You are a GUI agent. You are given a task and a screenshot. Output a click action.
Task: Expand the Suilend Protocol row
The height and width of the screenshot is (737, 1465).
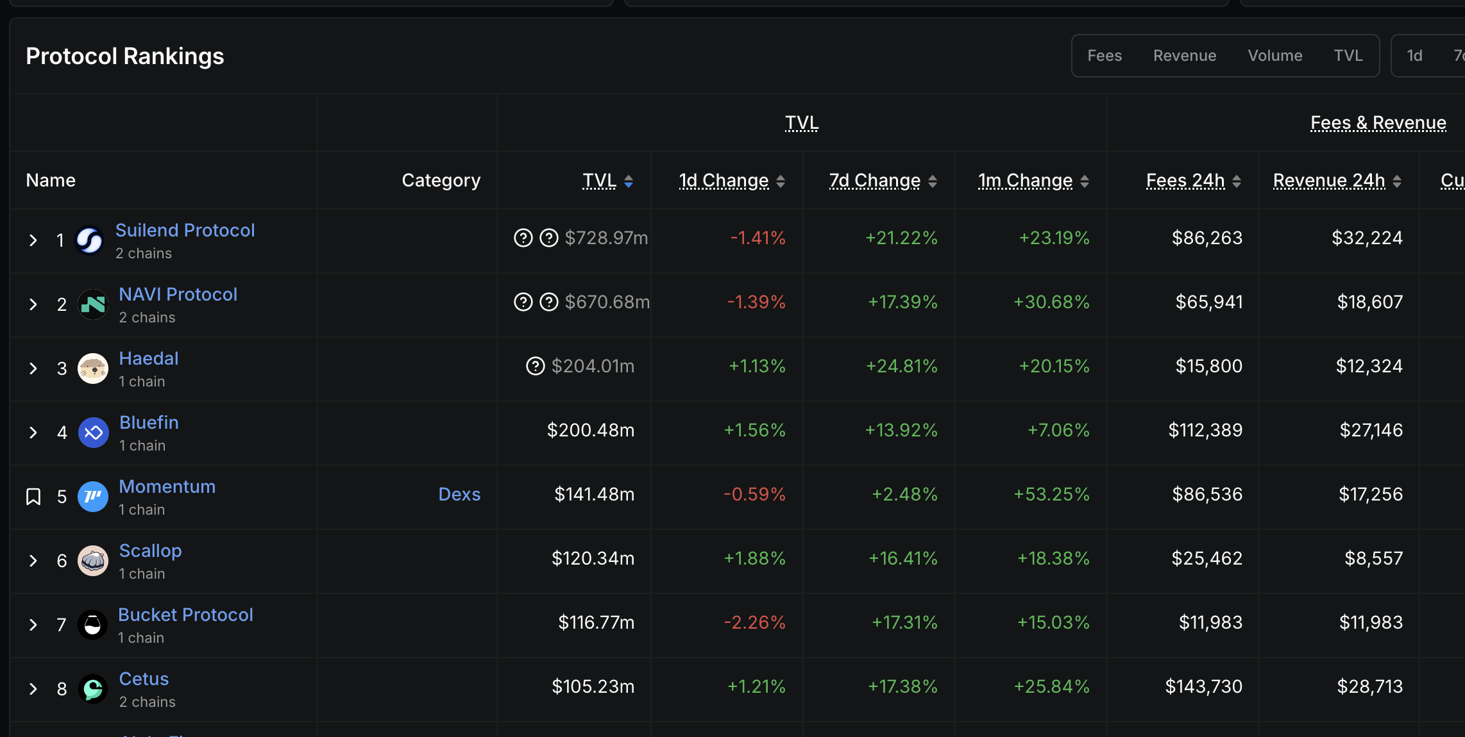coord(33,240)
